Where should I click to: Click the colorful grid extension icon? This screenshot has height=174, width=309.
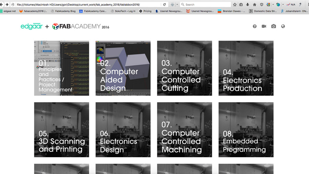pyautogui.click(x=268, y=4)
